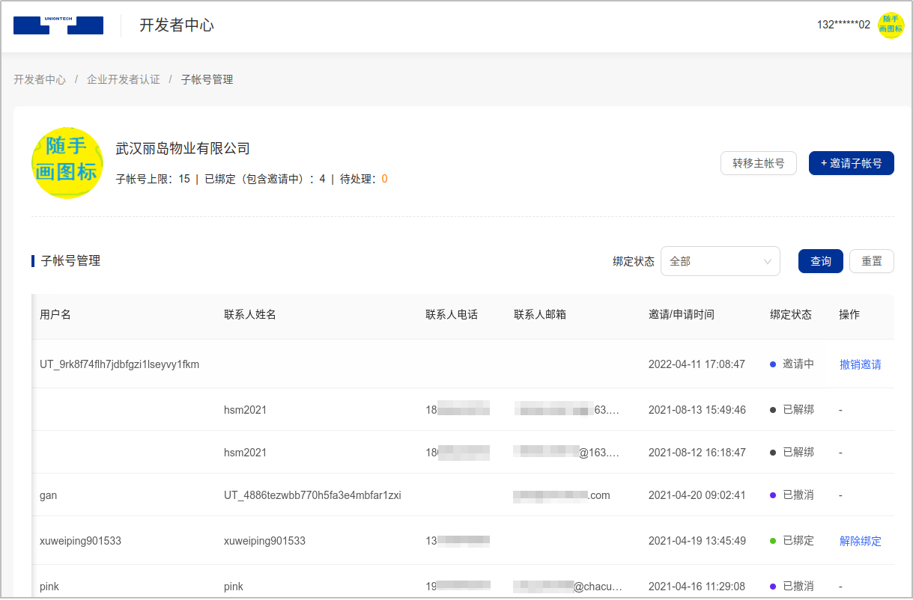Click the 邀请/申请时间 column header
Screen dimensions: 913x600
[681, 315]
